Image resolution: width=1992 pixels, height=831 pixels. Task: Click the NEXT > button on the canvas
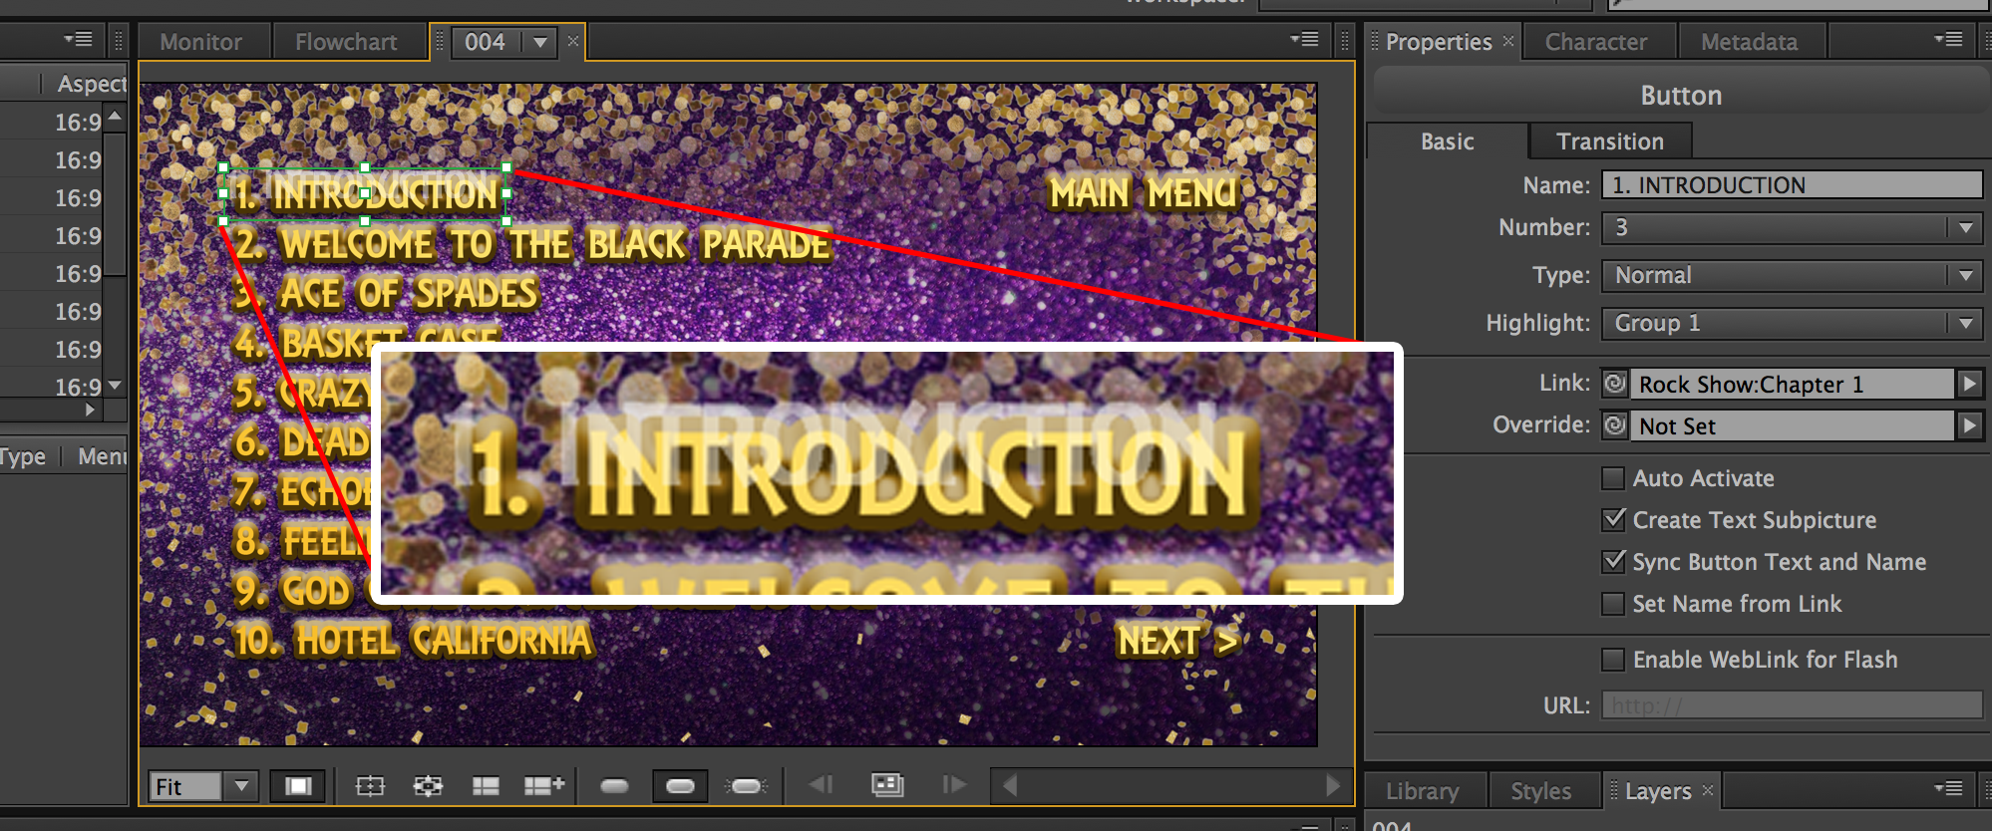pos(1177,641)
